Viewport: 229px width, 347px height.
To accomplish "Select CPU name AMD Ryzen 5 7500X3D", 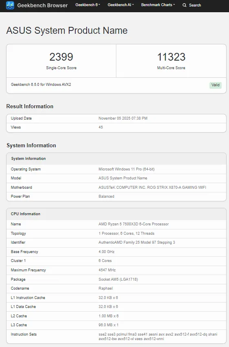I will 133,224.
